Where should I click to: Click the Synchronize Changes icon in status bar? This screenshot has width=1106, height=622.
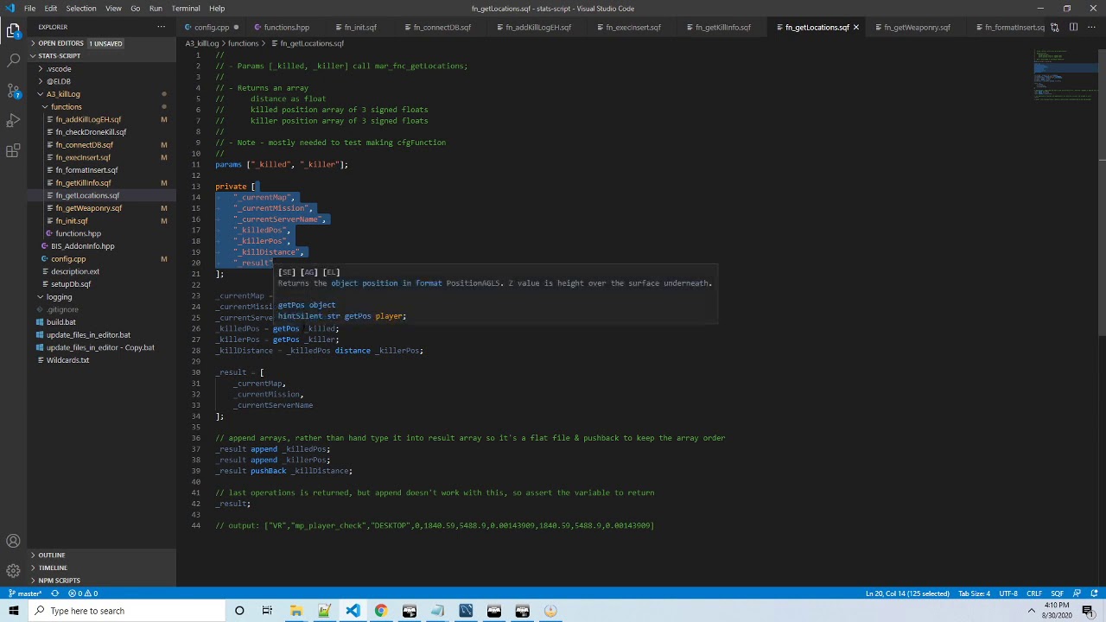coord(55,593)
